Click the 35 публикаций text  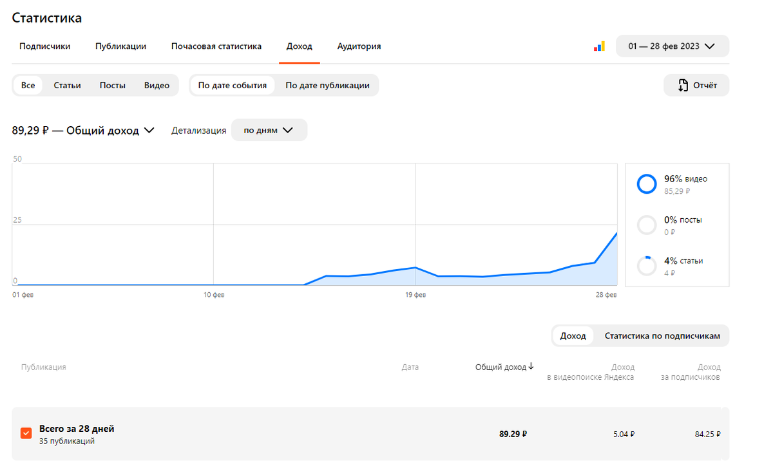pos(66,441)
